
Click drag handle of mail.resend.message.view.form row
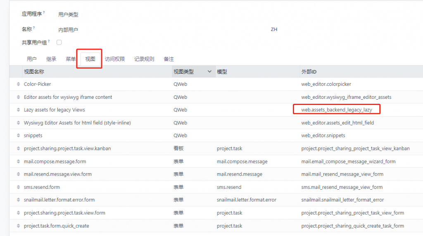(18, 174)
